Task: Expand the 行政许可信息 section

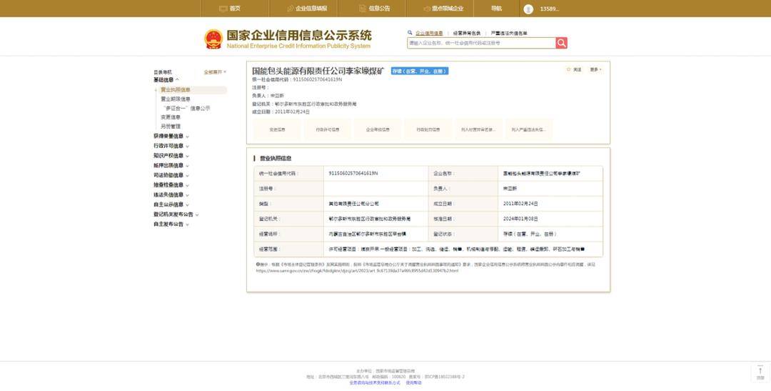Action: point(171,146)
